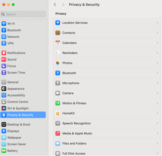Click the Camera icon in Privacy list
Viewport: 162px width, 156px height.
[x=58, y=93]
